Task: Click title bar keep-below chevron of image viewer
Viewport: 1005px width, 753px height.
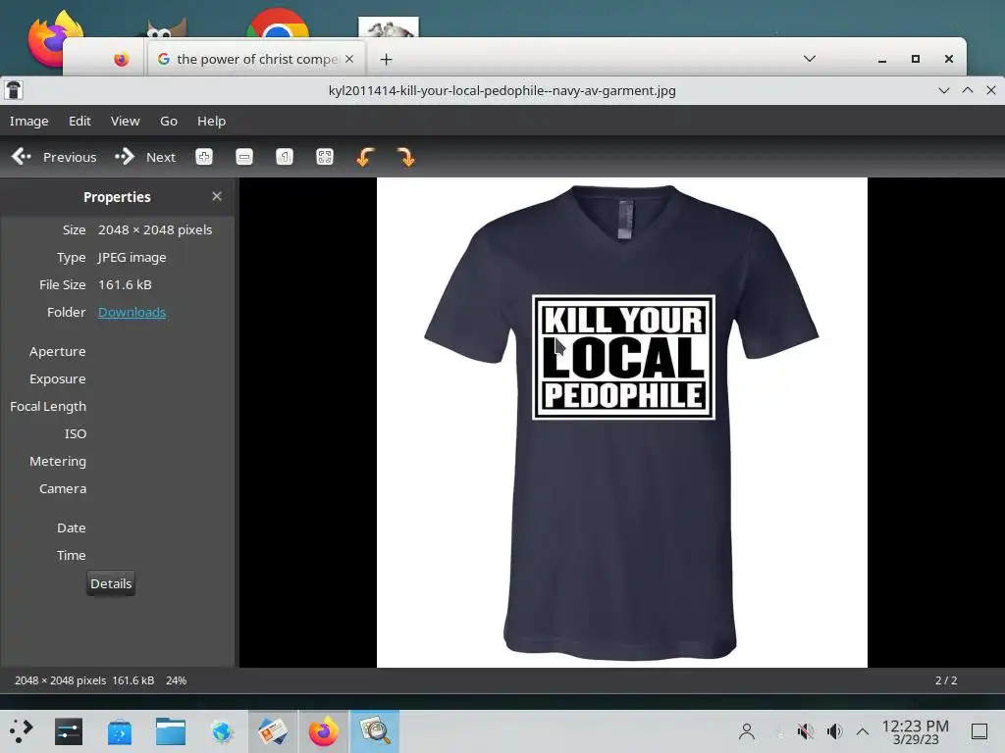Action: point(944,90)
